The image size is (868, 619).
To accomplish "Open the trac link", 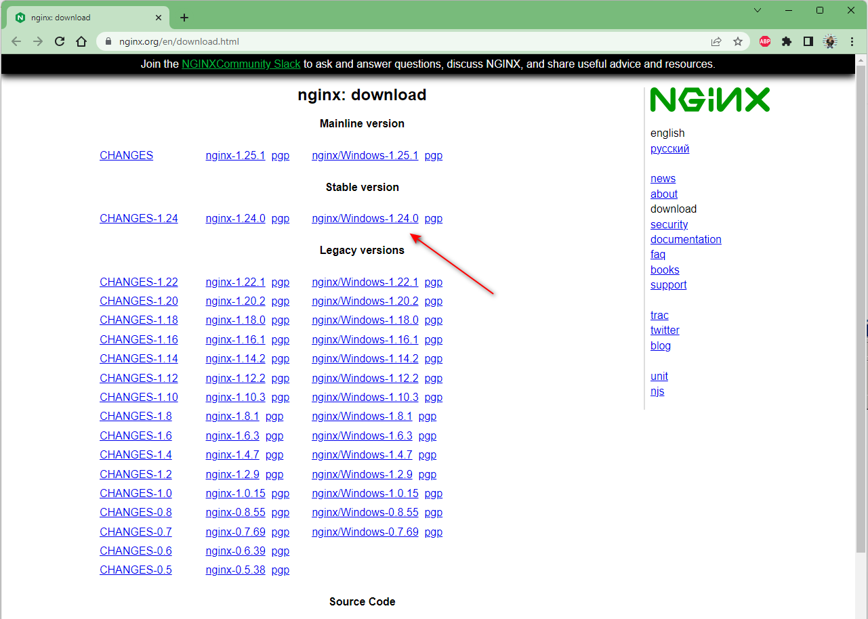I will (x=659, y=315).
